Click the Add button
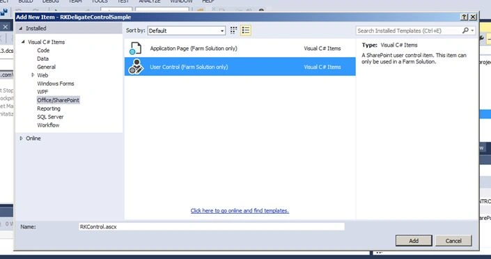This screenshot has width=491, height=259. tap(414, 240)
